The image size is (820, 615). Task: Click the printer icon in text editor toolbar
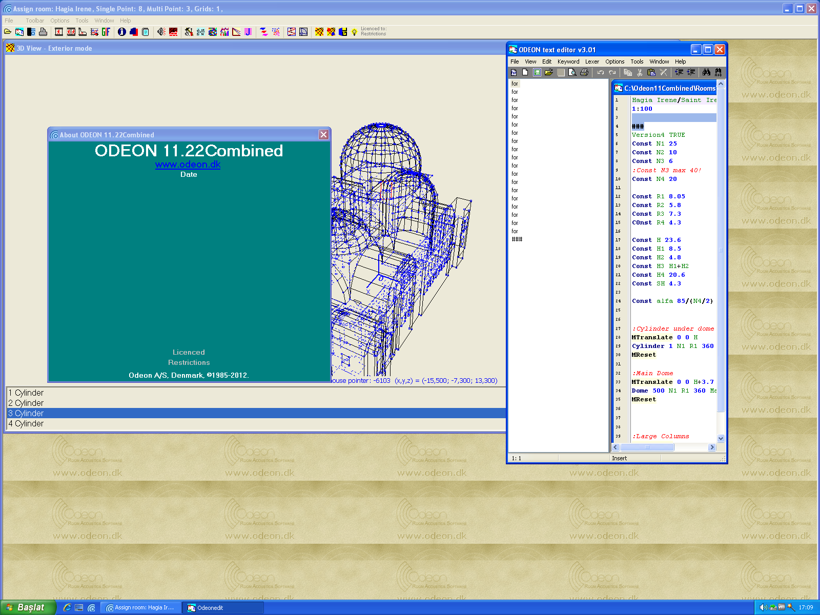click(584, 72)
